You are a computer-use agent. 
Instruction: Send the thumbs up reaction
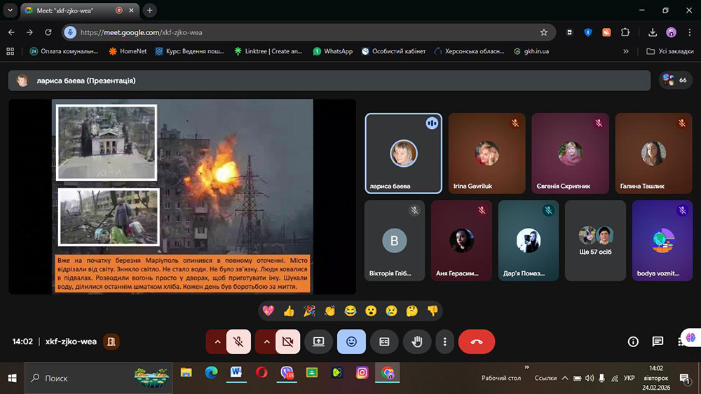point(289,311)
